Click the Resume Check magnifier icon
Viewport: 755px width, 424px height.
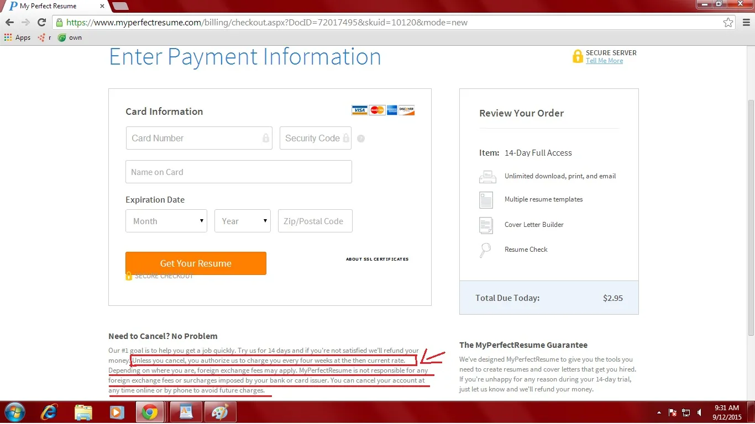[485, 250]
